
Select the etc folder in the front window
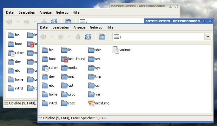point(48,85)
